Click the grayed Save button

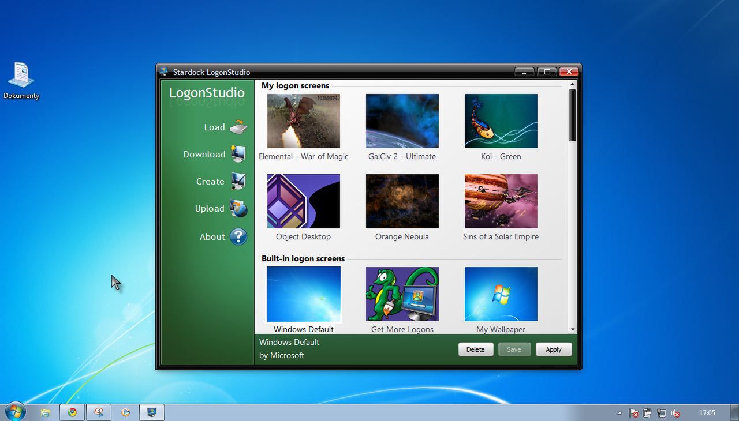coord(514,349)
